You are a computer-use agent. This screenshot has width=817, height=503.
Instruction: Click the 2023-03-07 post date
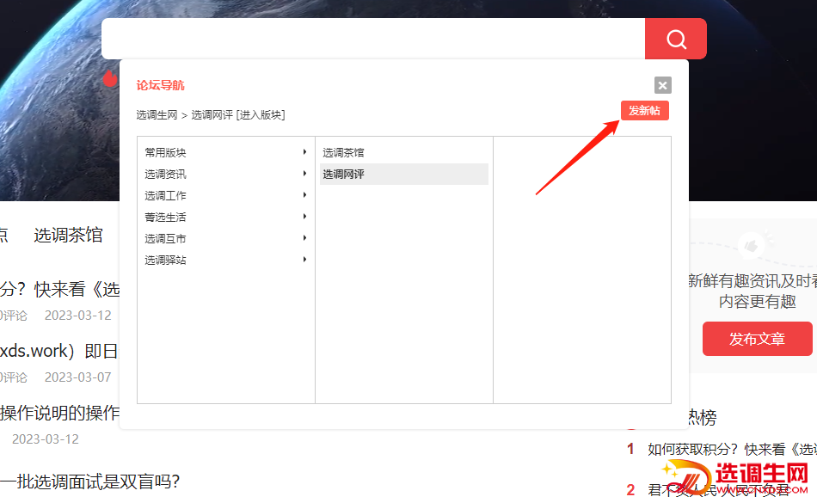78,377
